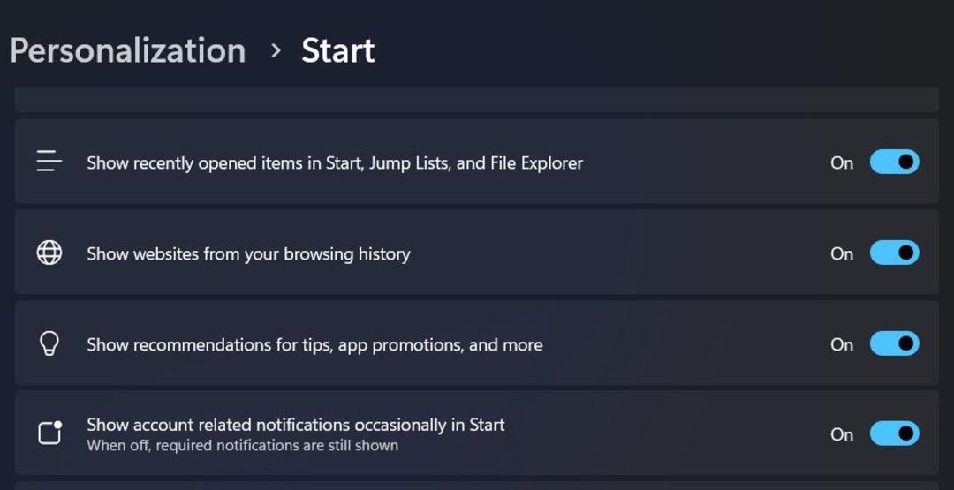954x490 pixels.
Task: Click 'On' label beside browsing history
Action: pyautogui.click(x=842, y=253)
